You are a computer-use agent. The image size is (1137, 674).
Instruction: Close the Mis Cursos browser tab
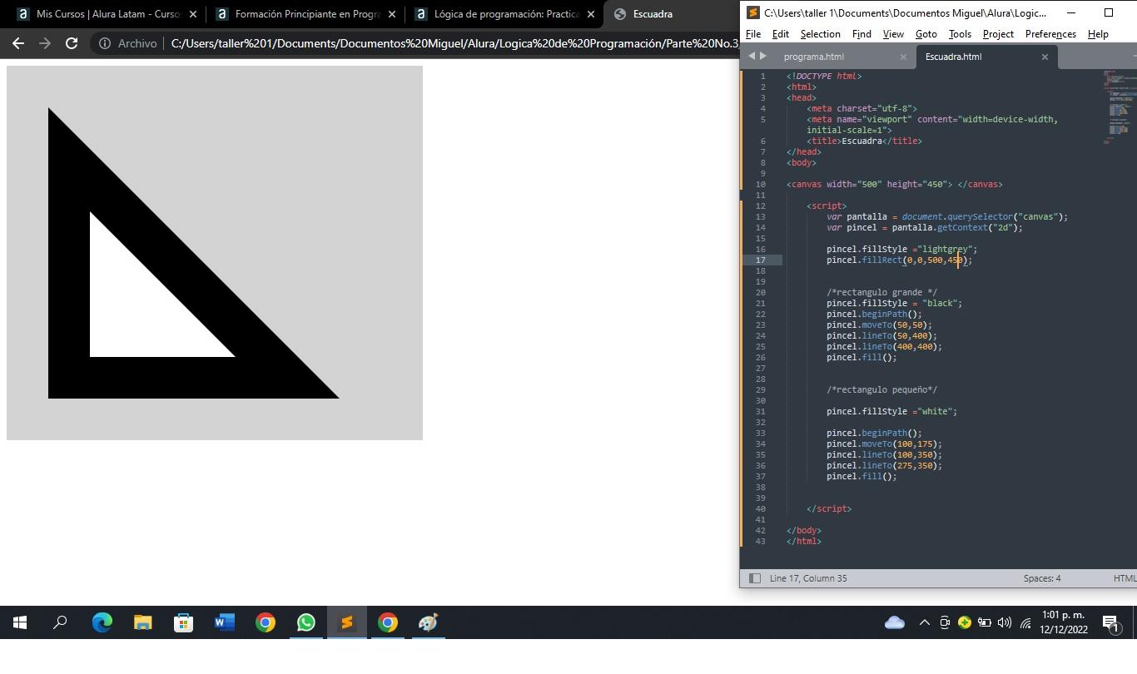(x=193, y=14)
